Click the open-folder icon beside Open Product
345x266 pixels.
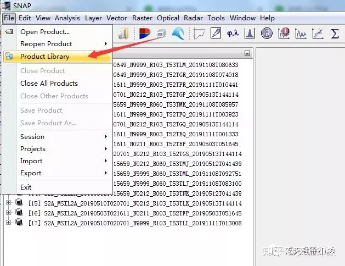[9, 32]
